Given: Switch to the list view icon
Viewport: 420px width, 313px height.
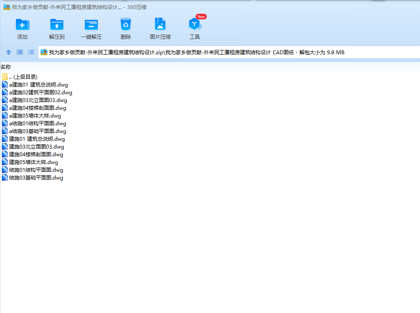Looking at the screenshot, I should pos(31,52).
